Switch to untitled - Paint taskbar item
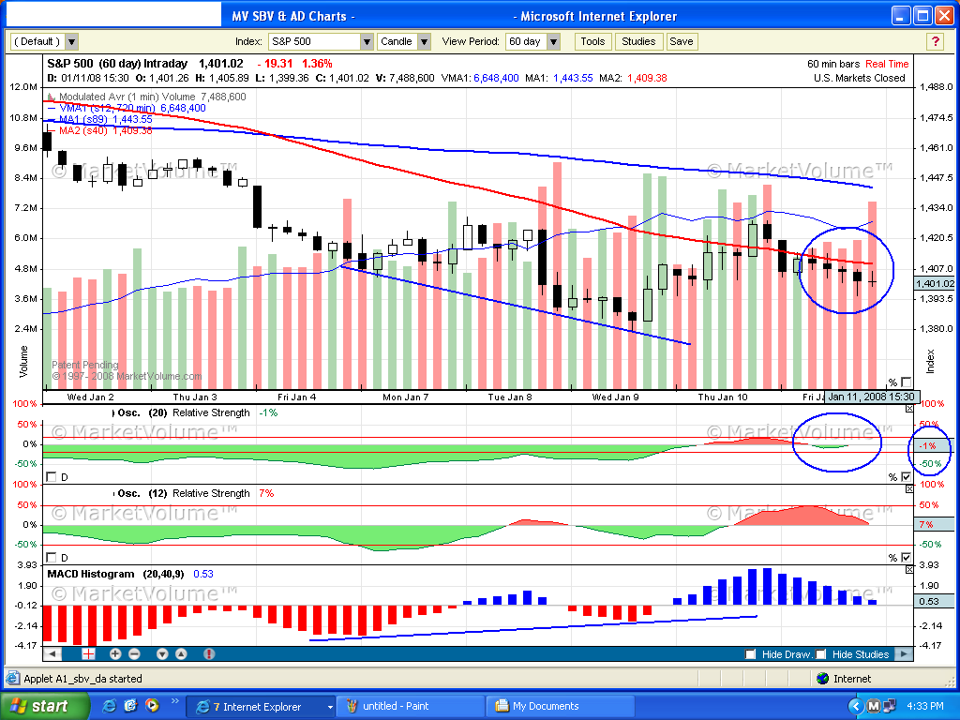Screen dimensions: 960x720 coord(411,706)
